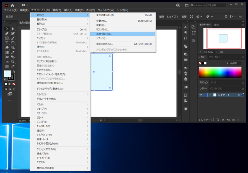Select the Direct Selection tool
248x173 pixels.
point(13,29)
